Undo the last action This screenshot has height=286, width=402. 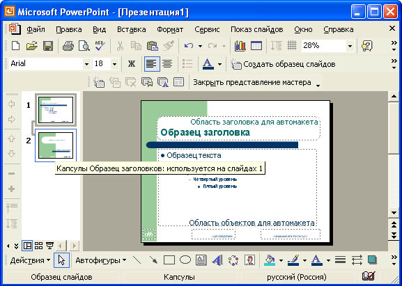[x=189, y=46]
